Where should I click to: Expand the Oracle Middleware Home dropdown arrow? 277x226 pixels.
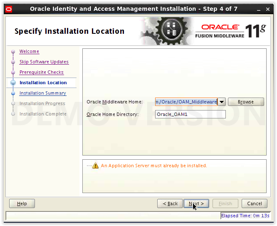point(222,102)
